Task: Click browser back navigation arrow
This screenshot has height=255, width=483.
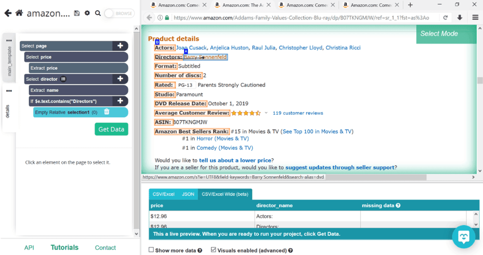Action: click(x=149, y=18)
